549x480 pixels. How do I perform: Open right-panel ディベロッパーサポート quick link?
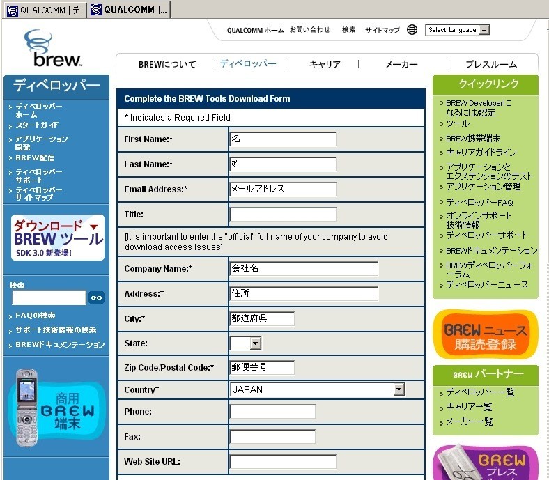[x=486, y=235]
